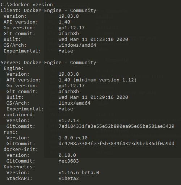Select the client version 19.03.8 value
This screenshot has width=181, height=185.
click(69, 16)
